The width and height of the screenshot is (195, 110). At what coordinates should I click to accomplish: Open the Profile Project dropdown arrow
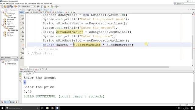pos(58,6)
